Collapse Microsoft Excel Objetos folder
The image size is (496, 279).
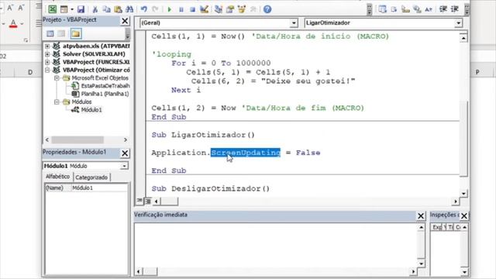(57, 77)
